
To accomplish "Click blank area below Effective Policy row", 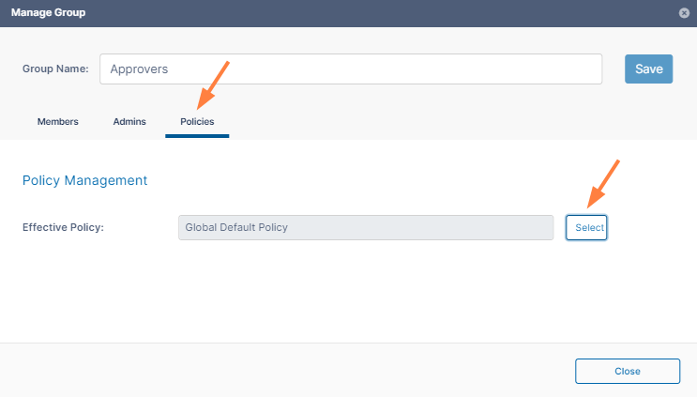I will [347, 291].
